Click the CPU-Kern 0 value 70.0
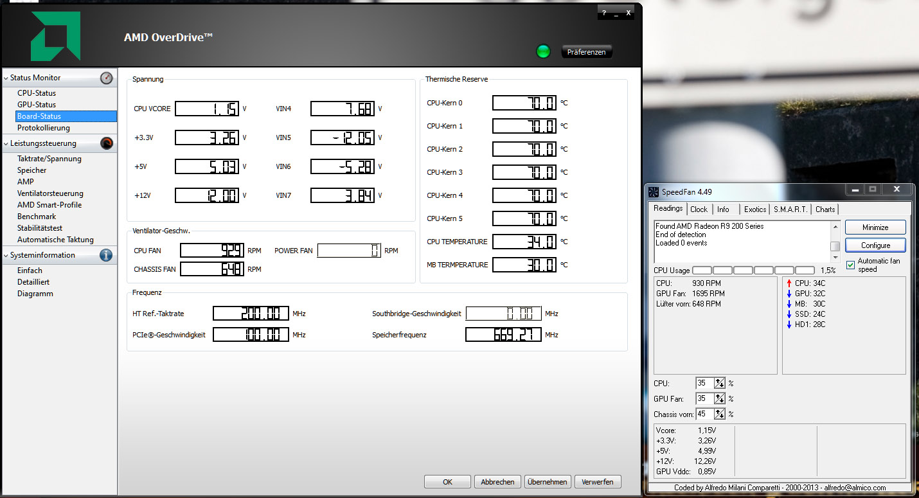 point(524,103)
